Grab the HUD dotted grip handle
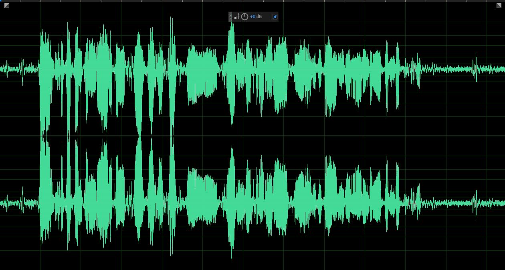Screen dimensions: 505x270 [x=230, y=16]
